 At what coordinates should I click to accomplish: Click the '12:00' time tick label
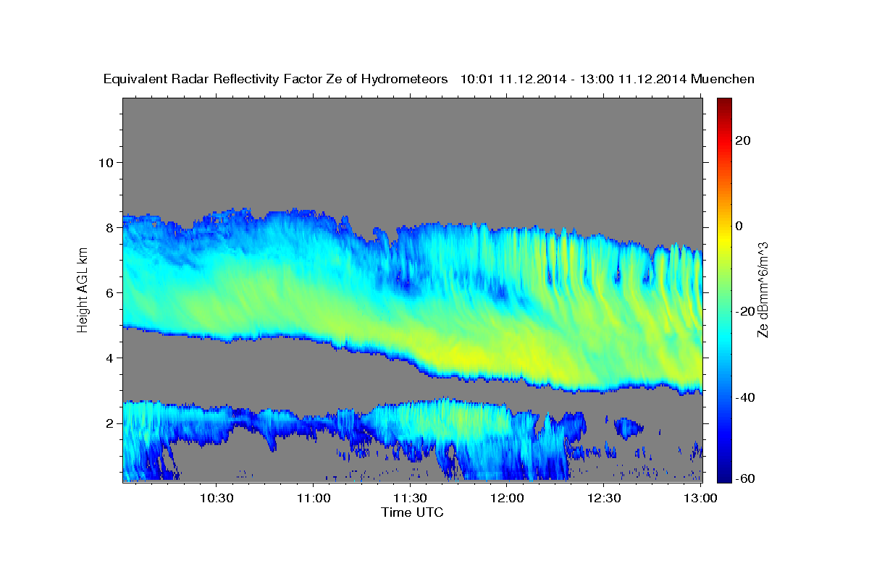[x=507, y=499]
